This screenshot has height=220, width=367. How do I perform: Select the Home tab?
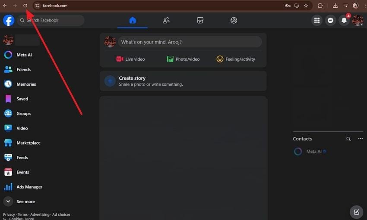pos(133,21)
